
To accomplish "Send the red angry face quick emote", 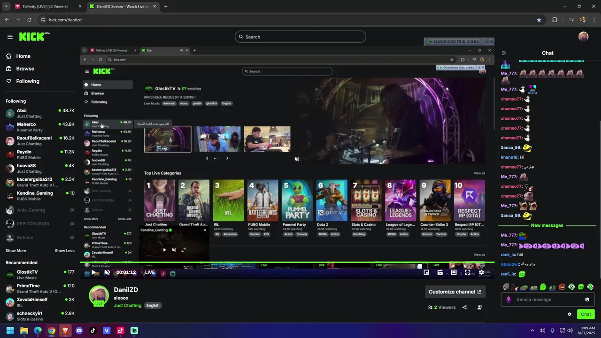I will point(562,287).
